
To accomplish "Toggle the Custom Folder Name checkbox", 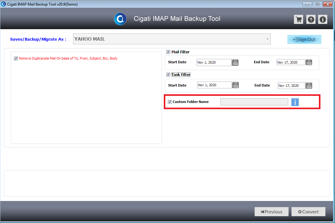I will tap(170, 102).
